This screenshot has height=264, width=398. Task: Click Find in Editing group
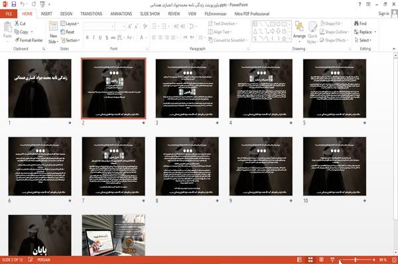pyautogui.click(x=360, y=24)
